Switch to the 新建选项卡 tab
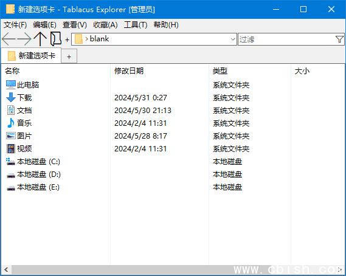The height and width of the screenshot is (276, 346). pos(31,55)
